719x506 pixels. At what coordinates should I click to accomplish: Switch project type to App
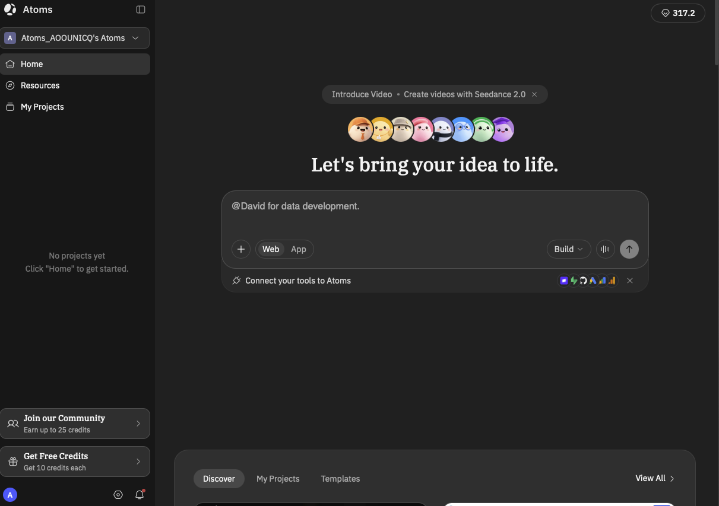299,249
